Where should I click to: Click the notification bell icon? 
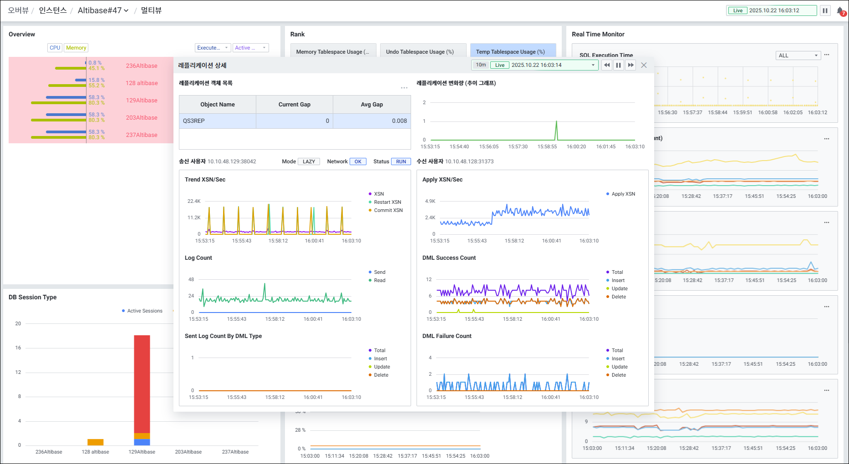tap(840, 10)
